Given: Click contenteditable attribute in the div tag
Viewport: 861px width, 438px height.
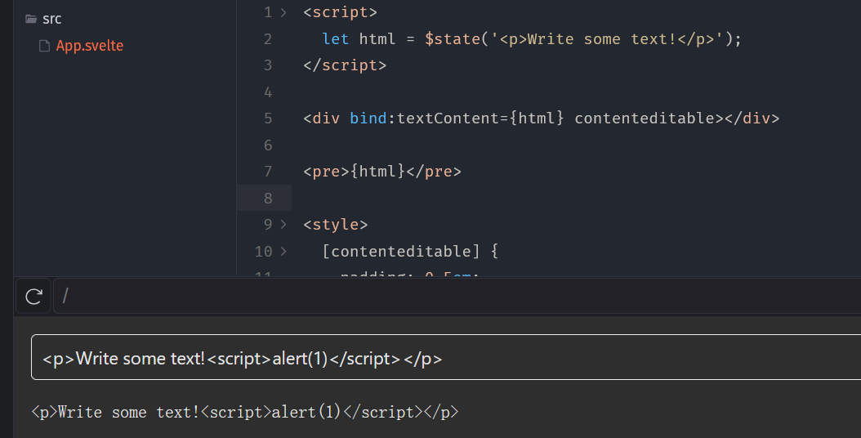Looking at the screenshot, I should (644, 118).
